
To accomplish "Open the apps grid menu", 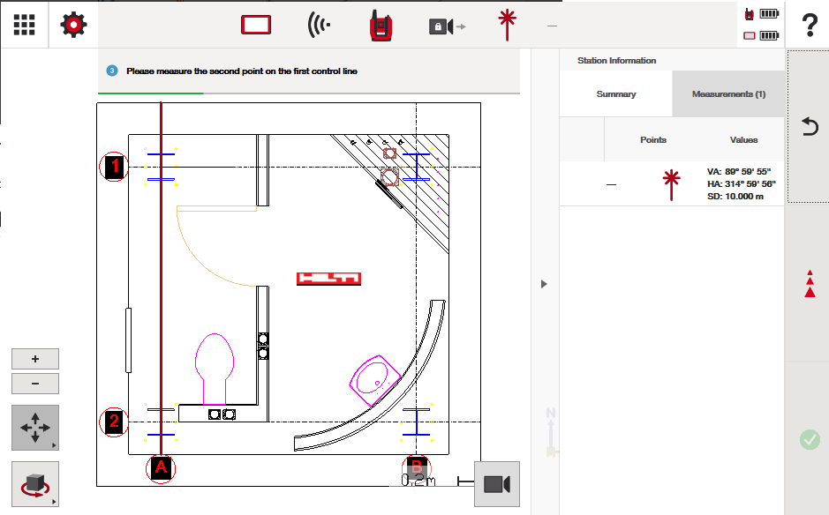I will tap(24, 25).
